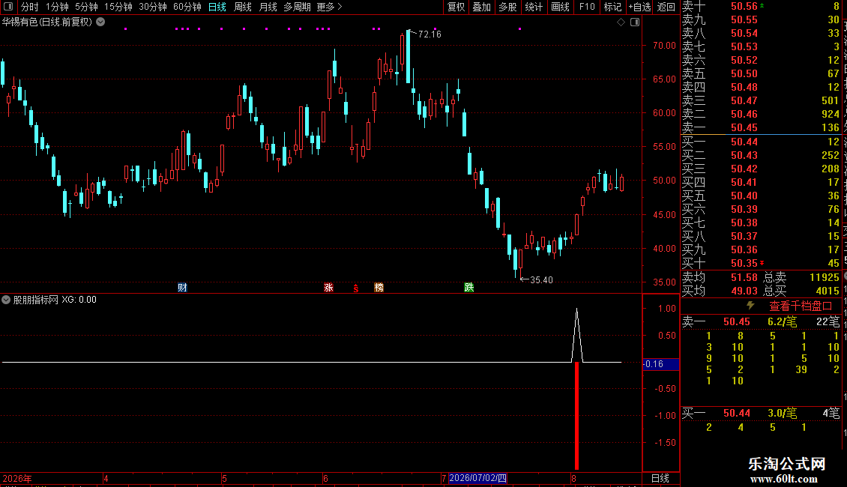Select the 5分钟 period tab

(86, 7)
